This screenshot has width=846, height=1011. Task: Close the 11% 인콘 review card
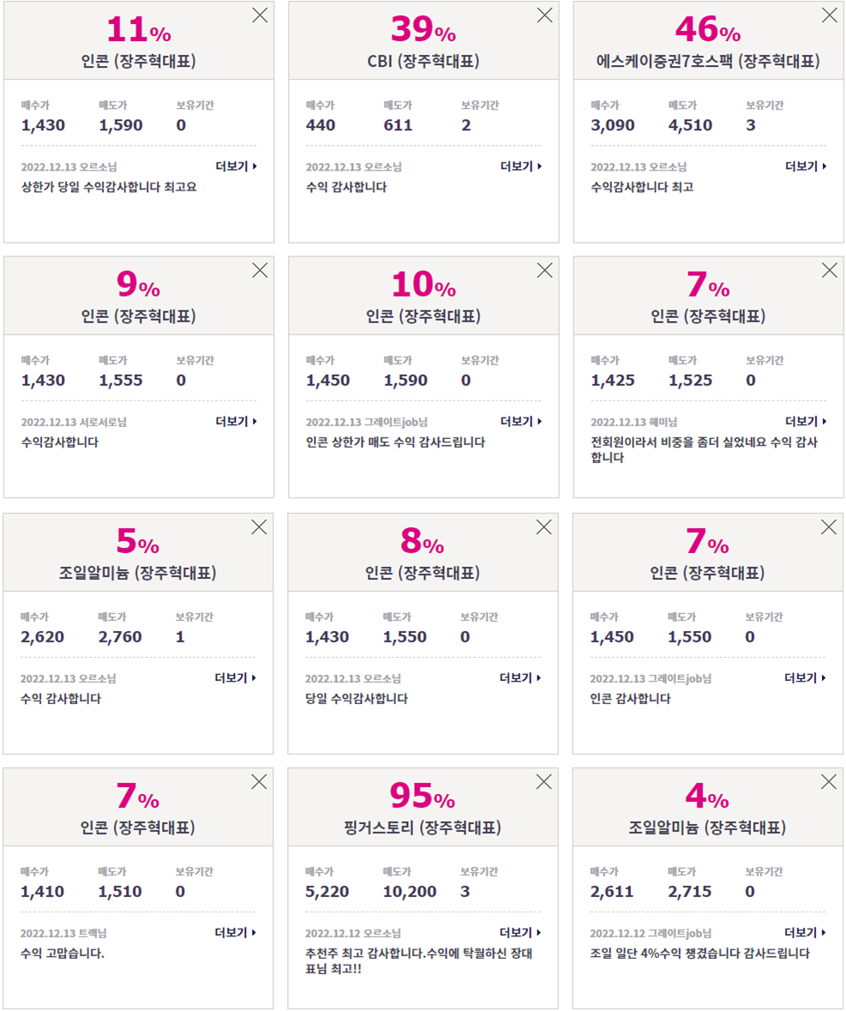(x=260, y=15)
